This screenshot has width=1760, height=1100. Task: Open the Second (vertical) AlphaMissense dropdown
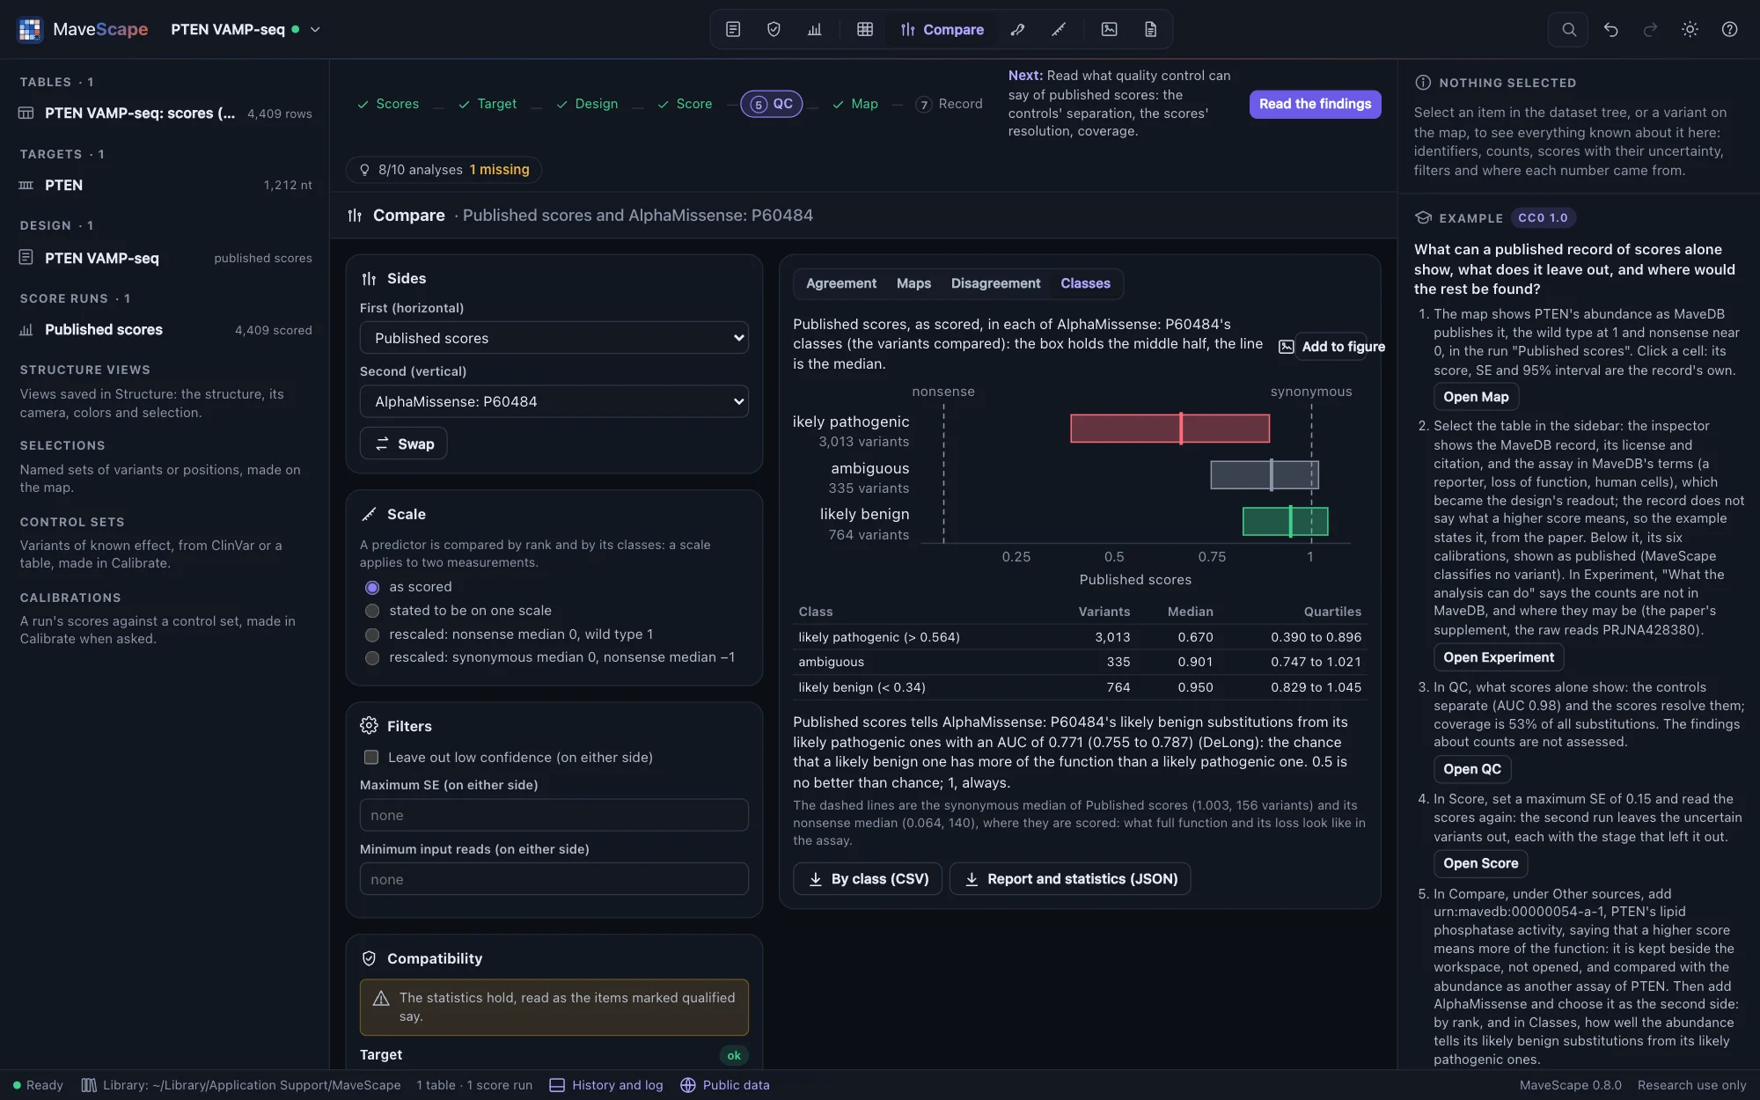pyautogui.click(x=554, y=401)
